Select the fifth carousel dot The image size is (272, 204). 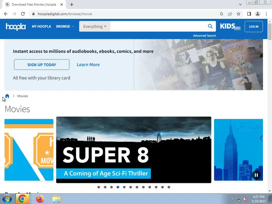click(x=124, y=187)
